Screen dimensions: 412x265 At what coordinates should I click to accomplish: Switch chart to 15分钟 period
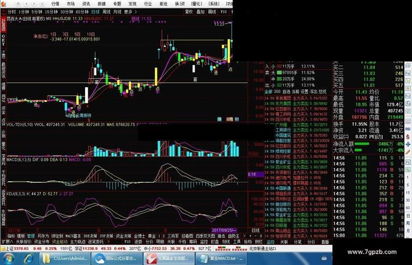tap(51, 12)
